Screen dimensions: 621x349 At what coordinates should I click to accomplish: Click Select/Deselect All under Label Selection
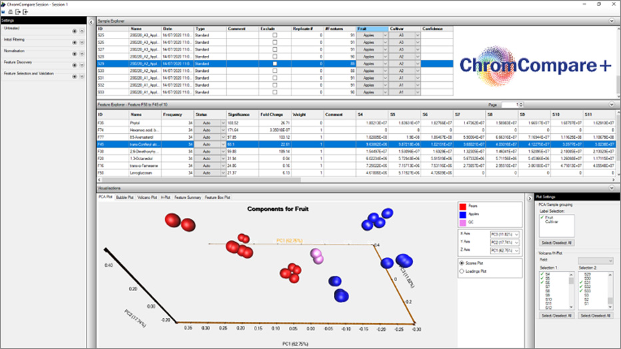[x=556, y=243]
